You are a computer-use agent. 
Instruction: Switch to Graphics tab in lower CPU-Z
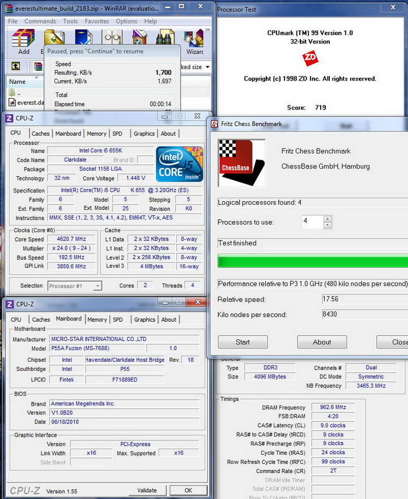point(144,319)
